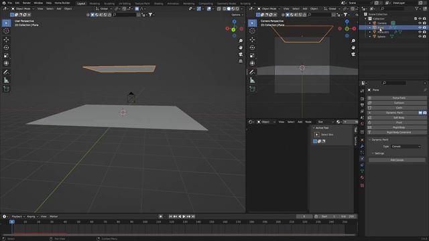
Task: Expand the Settings subpanel
Action: click(379, 153)
